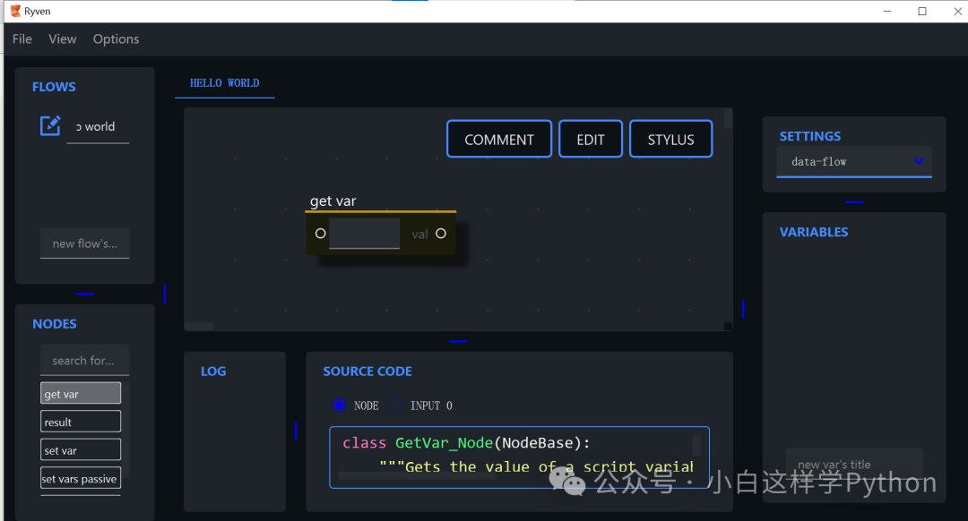
Task: Minimize the Ryven window
Action: (887, 11)
